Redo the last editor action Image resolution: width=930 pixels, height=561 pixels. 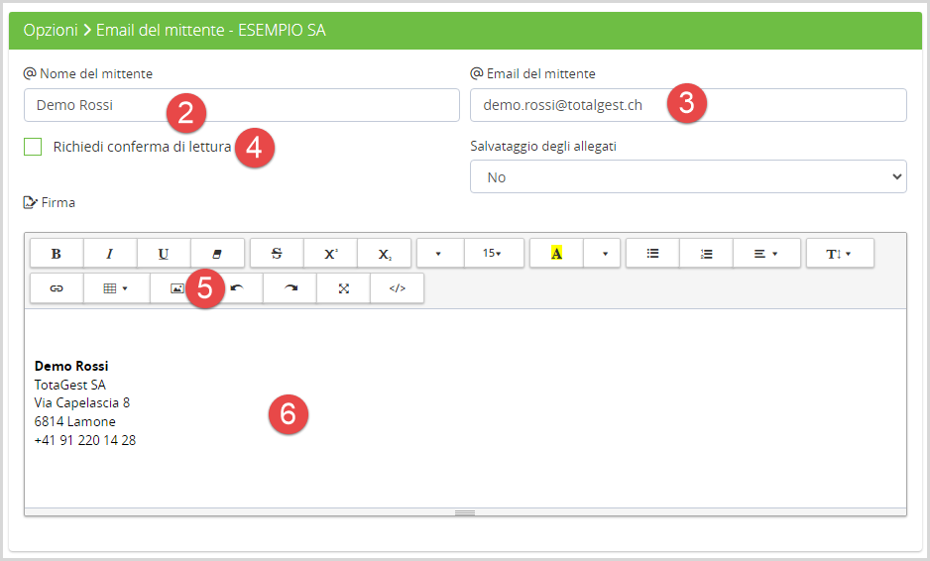(291, 288)
